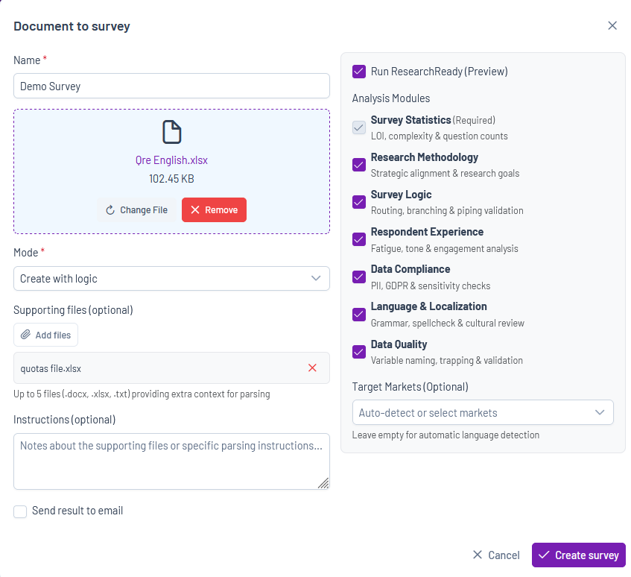
Task: Open the Qre English.xlsx file link
Action: tap(171, 160)
